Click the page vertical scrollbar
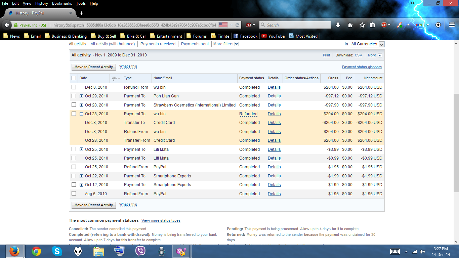Viewport: 459px width, 258px height. [456, 142]
